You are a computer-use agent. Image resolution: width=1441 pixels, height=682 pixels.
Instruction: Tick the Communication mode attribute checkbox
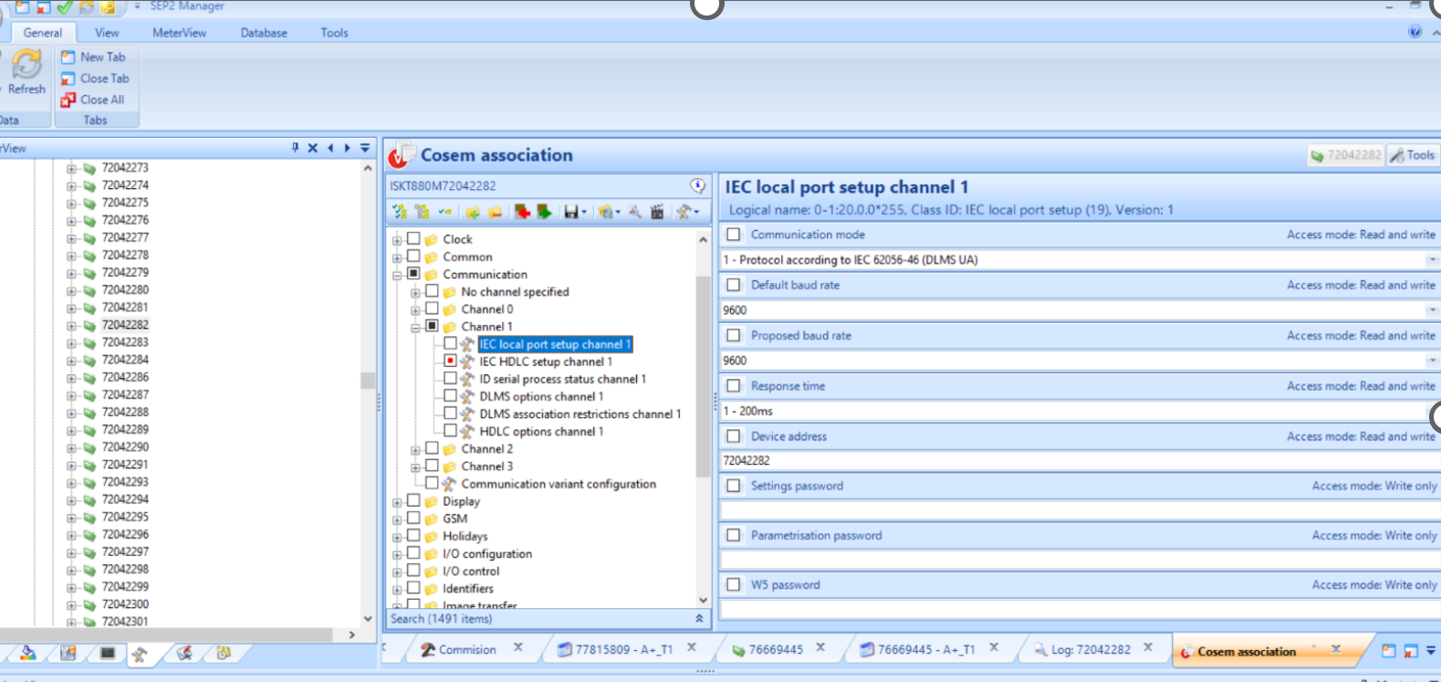733,234
